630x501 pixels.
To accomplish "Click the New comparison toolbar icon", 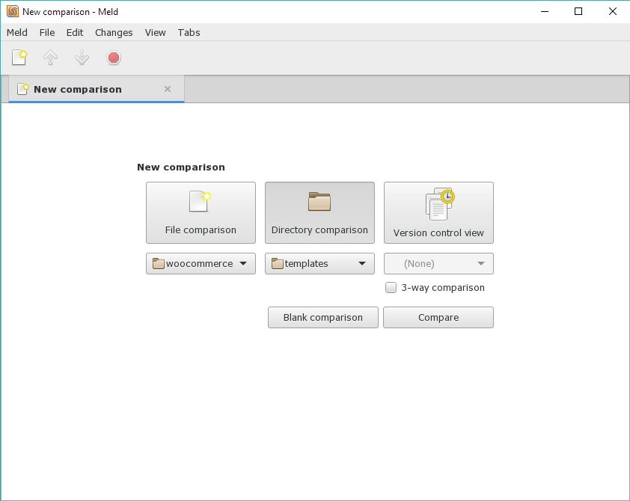I will [x=19, y=58].
